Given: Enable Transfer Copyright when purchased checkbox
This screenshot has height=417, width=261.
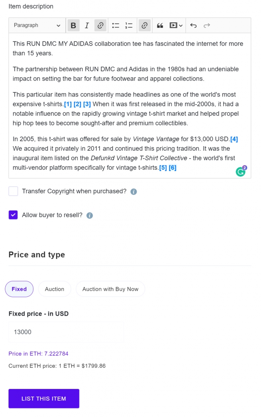Looking at the screenshot, I should point(13,191).
